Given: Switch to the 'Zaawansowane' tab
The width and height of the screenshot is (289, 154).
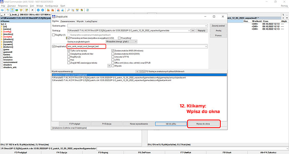Looking at the screenshot, I should [x=67, y=21].
